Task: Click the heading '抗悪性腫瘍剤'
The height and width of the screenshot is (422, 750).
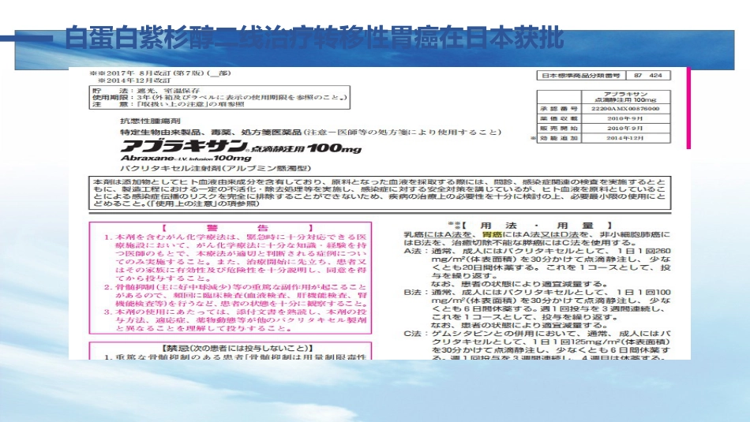Action: tap(150, 121)
